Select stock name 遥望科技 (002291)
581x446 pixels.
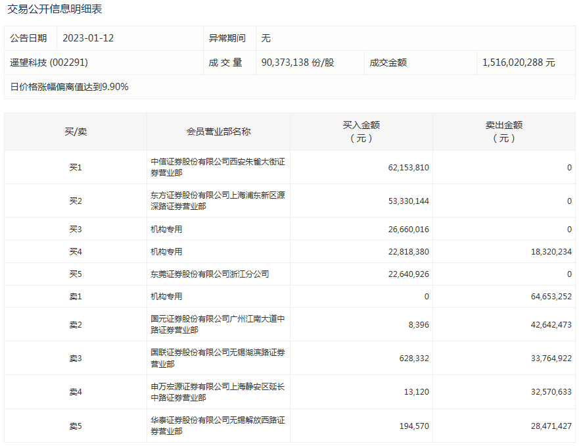click(49, 62)
